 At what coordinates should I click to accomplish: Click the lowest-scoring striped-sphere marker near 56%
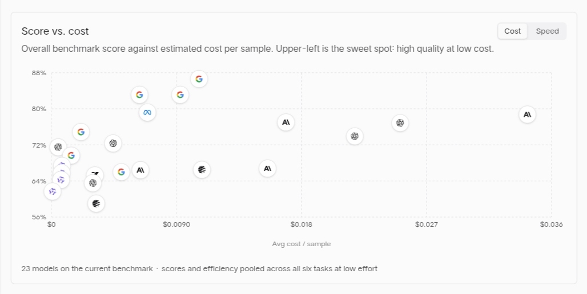tap(96, 203)
